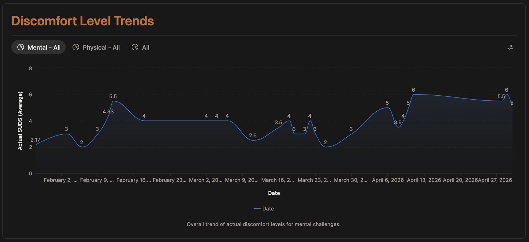Click the x-axis label April 20, 2026
The image size is (529, 242).
pos(460,180)
